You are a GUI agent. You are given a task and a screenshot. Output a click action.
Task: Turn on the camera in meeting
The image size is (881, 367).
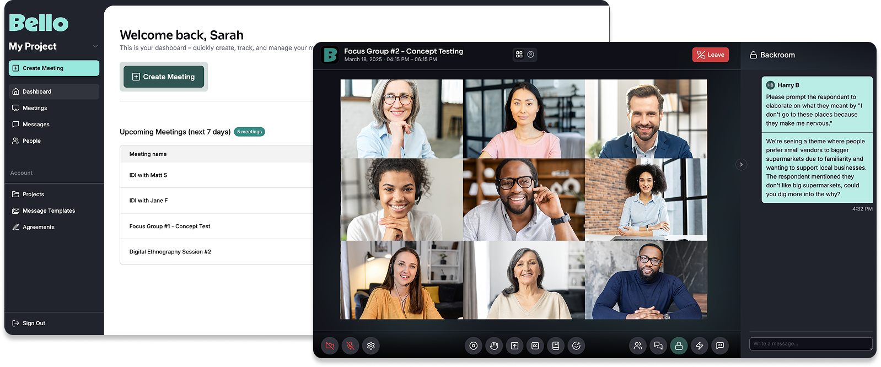330,346
